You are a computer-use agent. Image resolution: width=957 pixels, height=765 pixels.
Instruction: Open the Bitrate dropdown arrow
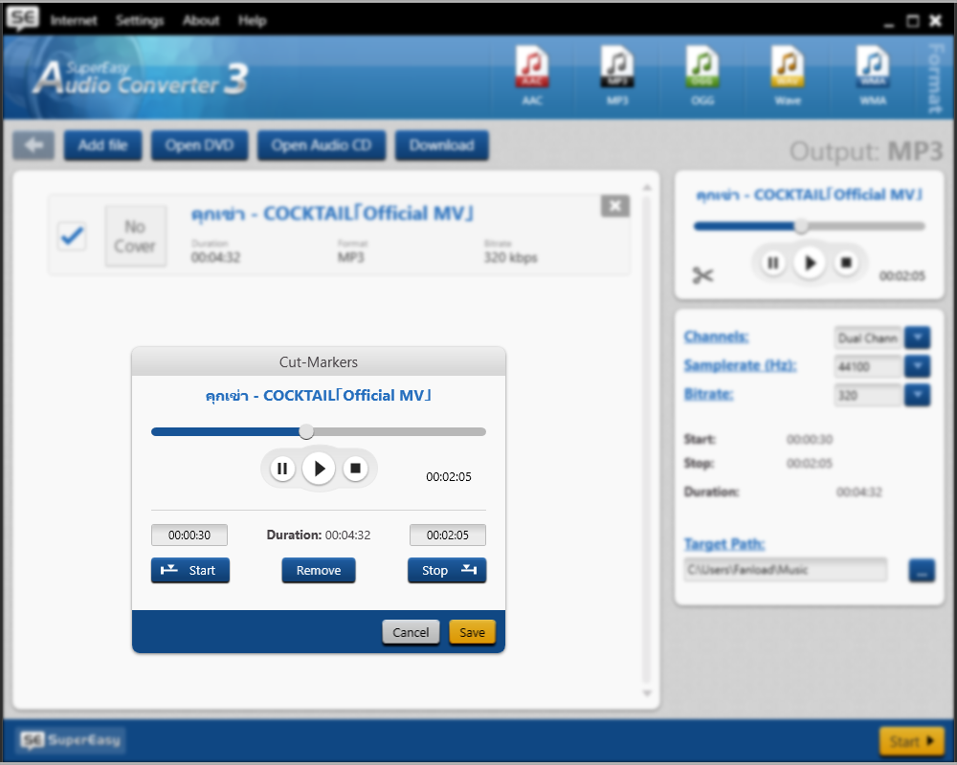click(x=918, y=395)
